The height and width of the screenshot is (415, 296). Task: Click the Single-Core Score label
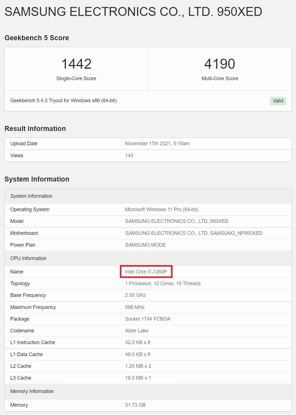[x=76, y=79]
